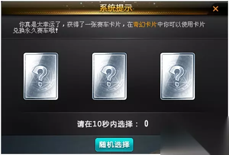
Task: Click the 兑换永久赛车哦 message line
Action: 35,31
